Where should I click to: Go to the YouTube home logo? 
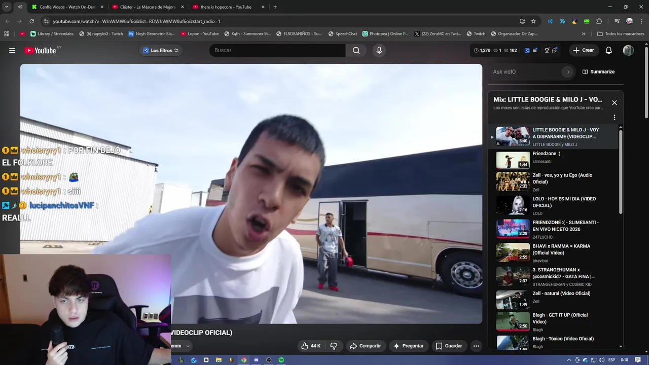pyautogui.click(x=40, y=50)
